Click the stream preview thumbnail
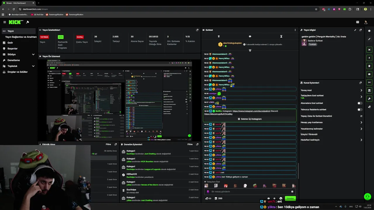Viewport: 374px width, 210px height. (x=119, y=100)
